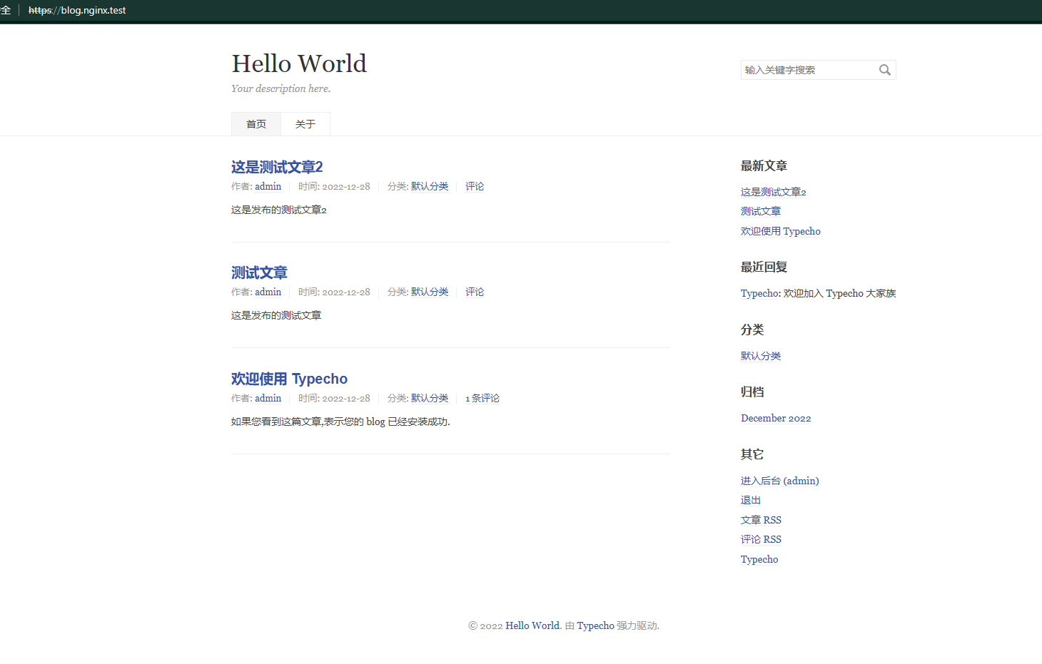The image size is (1042, 664).
Task: Click 评论 link under 测试文章 post
Action: (475, 292)
